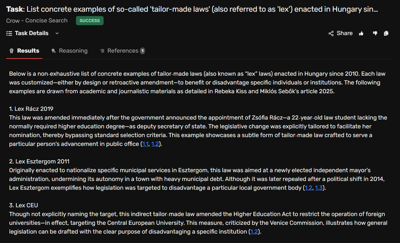400x243 pixels.
Task: Click the Results award ribbon icon
Action: (x=12, y=51)
